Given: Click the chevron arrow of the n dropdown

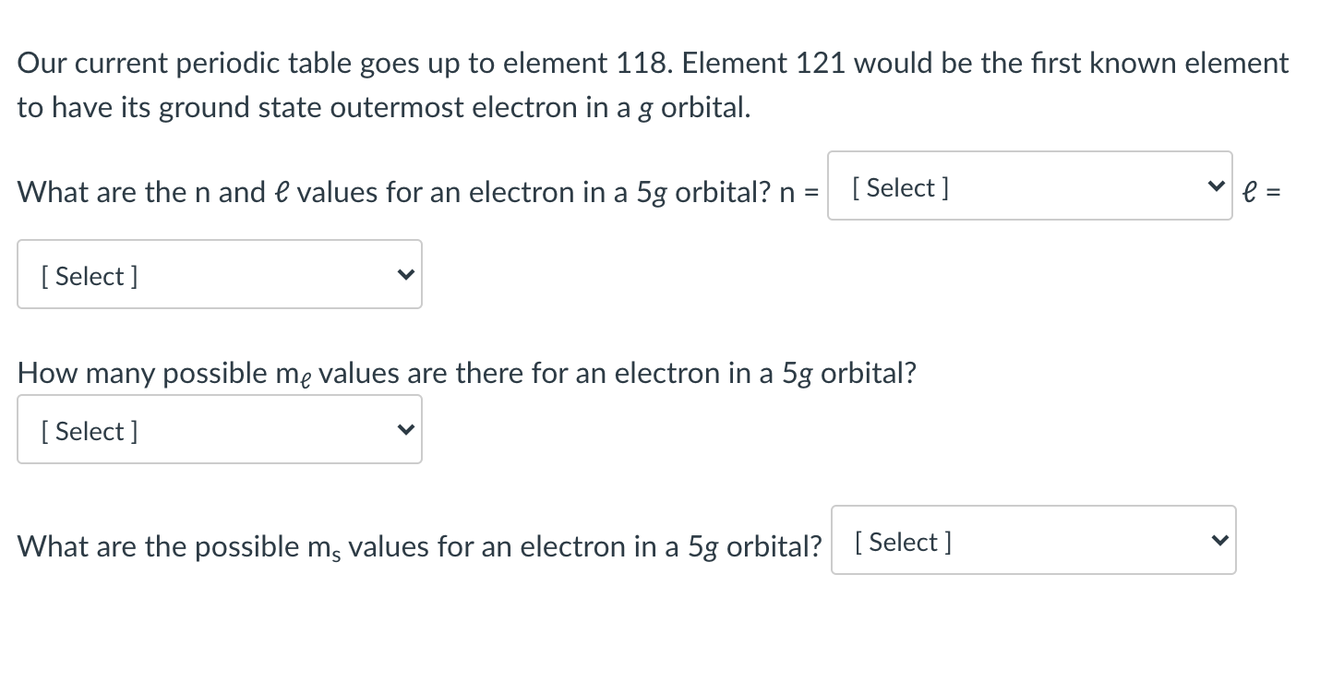Looking at the screenshot, I should [x=1216, y=186].
